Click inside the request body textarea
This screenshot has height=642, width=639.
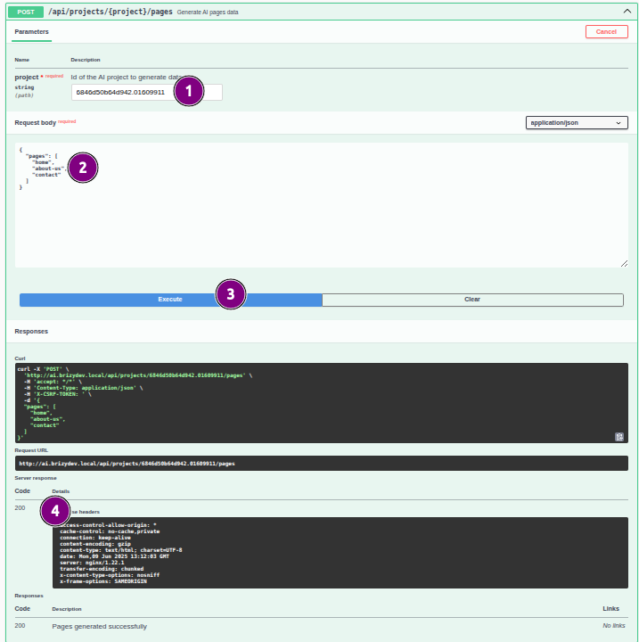point(322,205)
